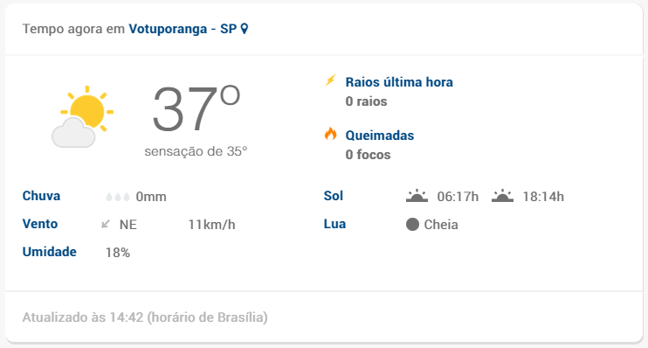Click the 37° temperature reading
This screenshot has height=348, width=648.
tap(196, 108)
